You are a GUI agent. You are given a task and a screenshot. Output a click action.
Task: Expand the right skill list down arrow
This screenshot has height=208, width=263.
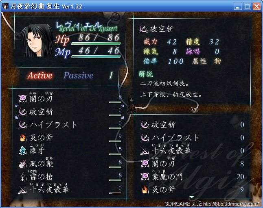pos(192,197)
